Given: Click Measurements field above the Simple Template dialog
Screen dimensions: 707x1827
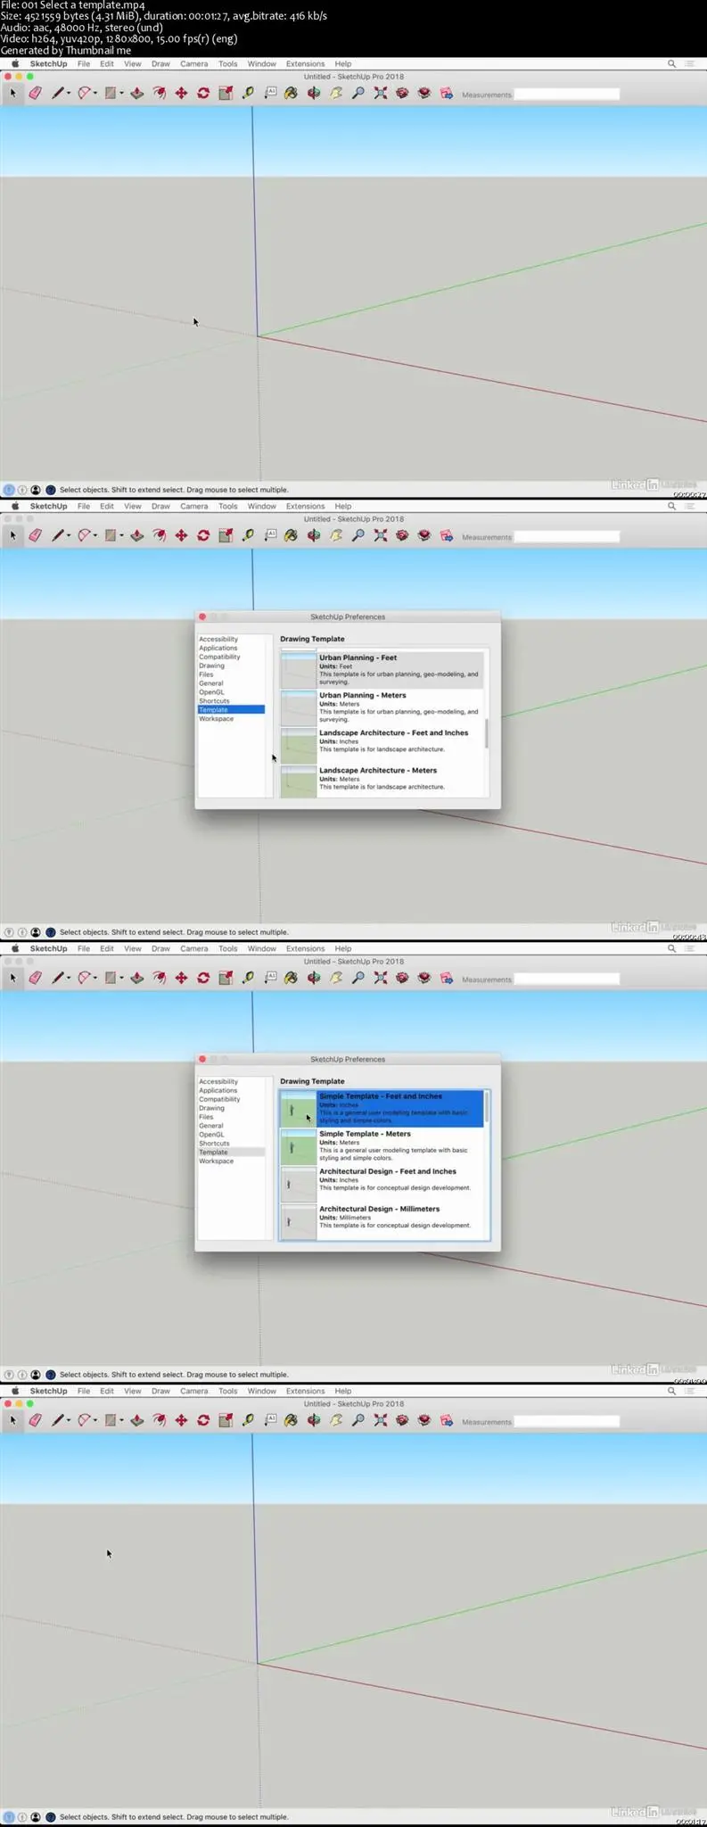Looking at the screenshot, I should (566, 979).
